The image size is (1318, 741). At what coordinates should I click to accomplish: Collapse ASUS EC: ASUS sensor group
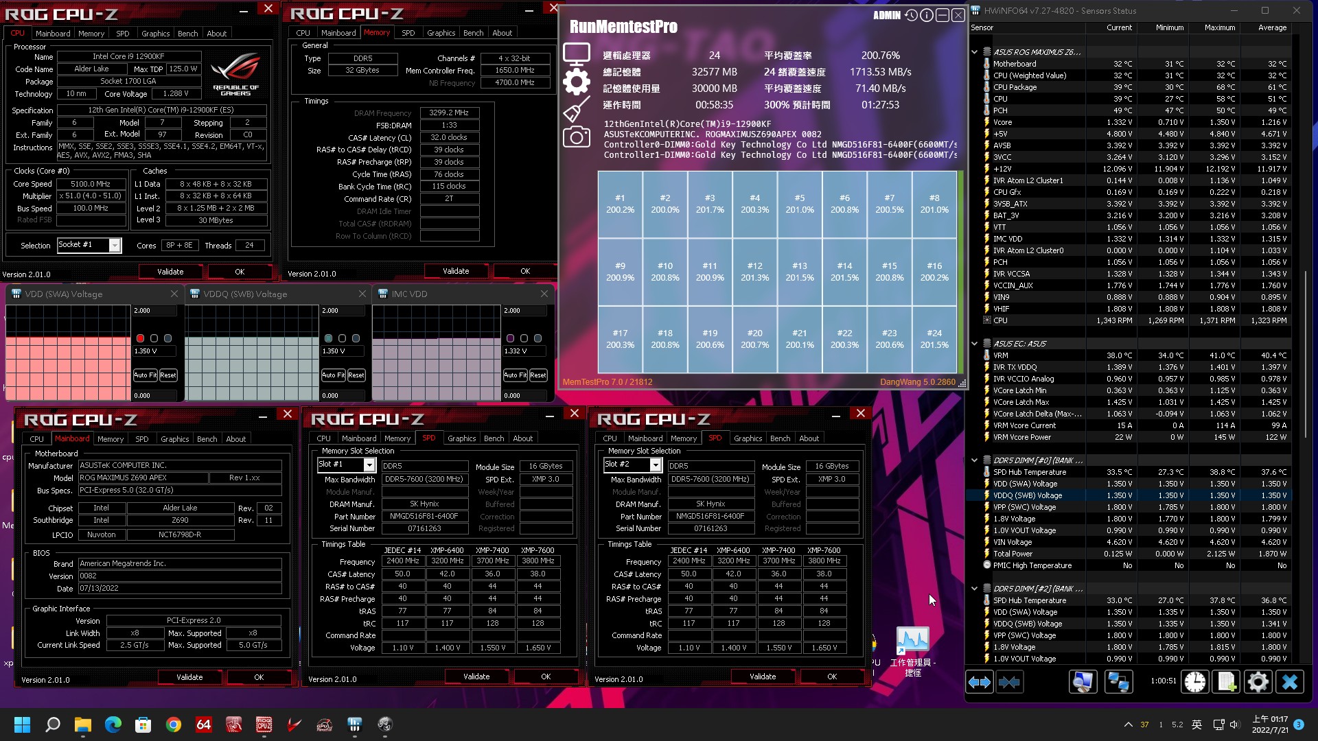point(974,344)
